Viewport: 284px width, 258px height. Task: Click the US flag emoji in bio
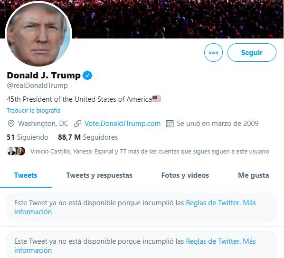click(x=157, y=99)
